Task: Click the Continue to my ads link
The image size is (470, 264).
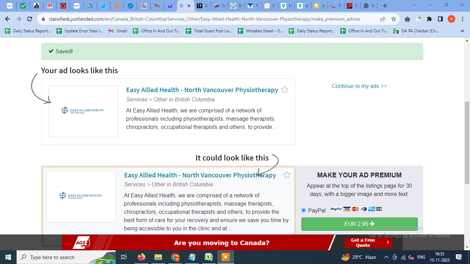Action: tap(359, 86)
